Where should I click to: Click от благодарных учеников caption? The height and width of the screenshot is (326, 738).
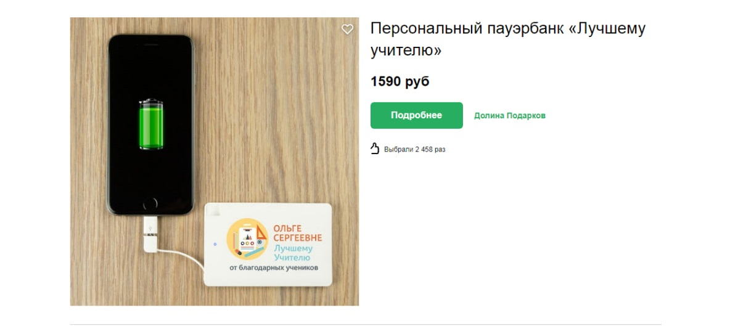274,267
